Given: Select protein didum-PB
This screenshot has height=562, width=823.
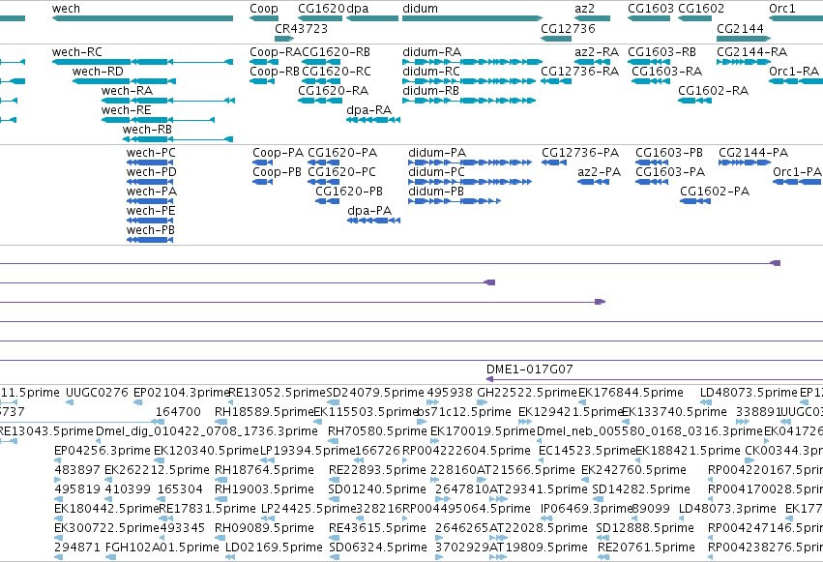Looking at the screenshot, I should point(455,201).
